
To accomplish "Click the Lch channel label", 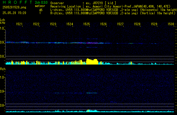I will coord(3,20).
